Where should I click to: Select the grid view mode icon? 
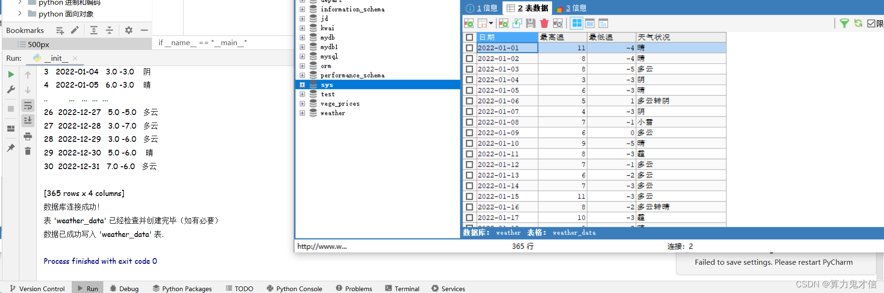tap(576, 23)
